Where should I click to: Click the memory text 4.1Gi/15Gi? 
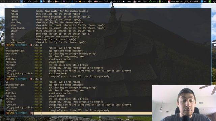[x=103, y=1]
